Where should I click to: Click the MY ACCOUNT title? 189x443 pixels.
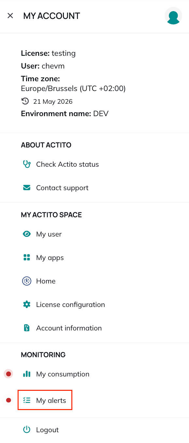click(x=51, y=16)
